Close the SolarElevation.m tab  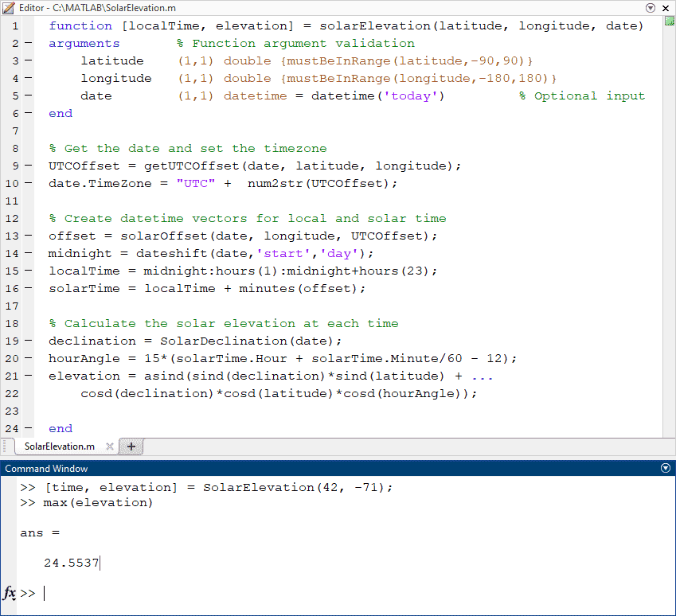tap(110, 446)
